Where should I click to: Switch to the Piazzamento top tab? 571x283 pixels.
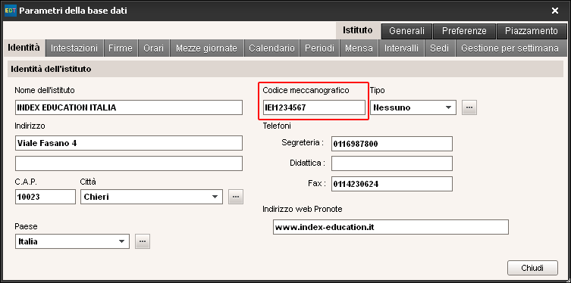(532, 31)
